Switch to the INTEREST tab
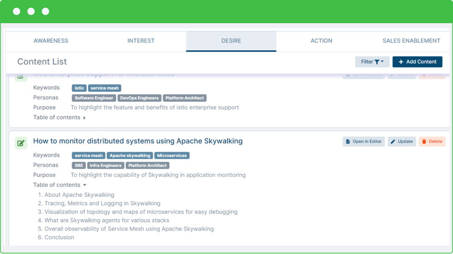The width and height of the screenshot is (453, 254). pyautogui.click(x=141, y=41)
